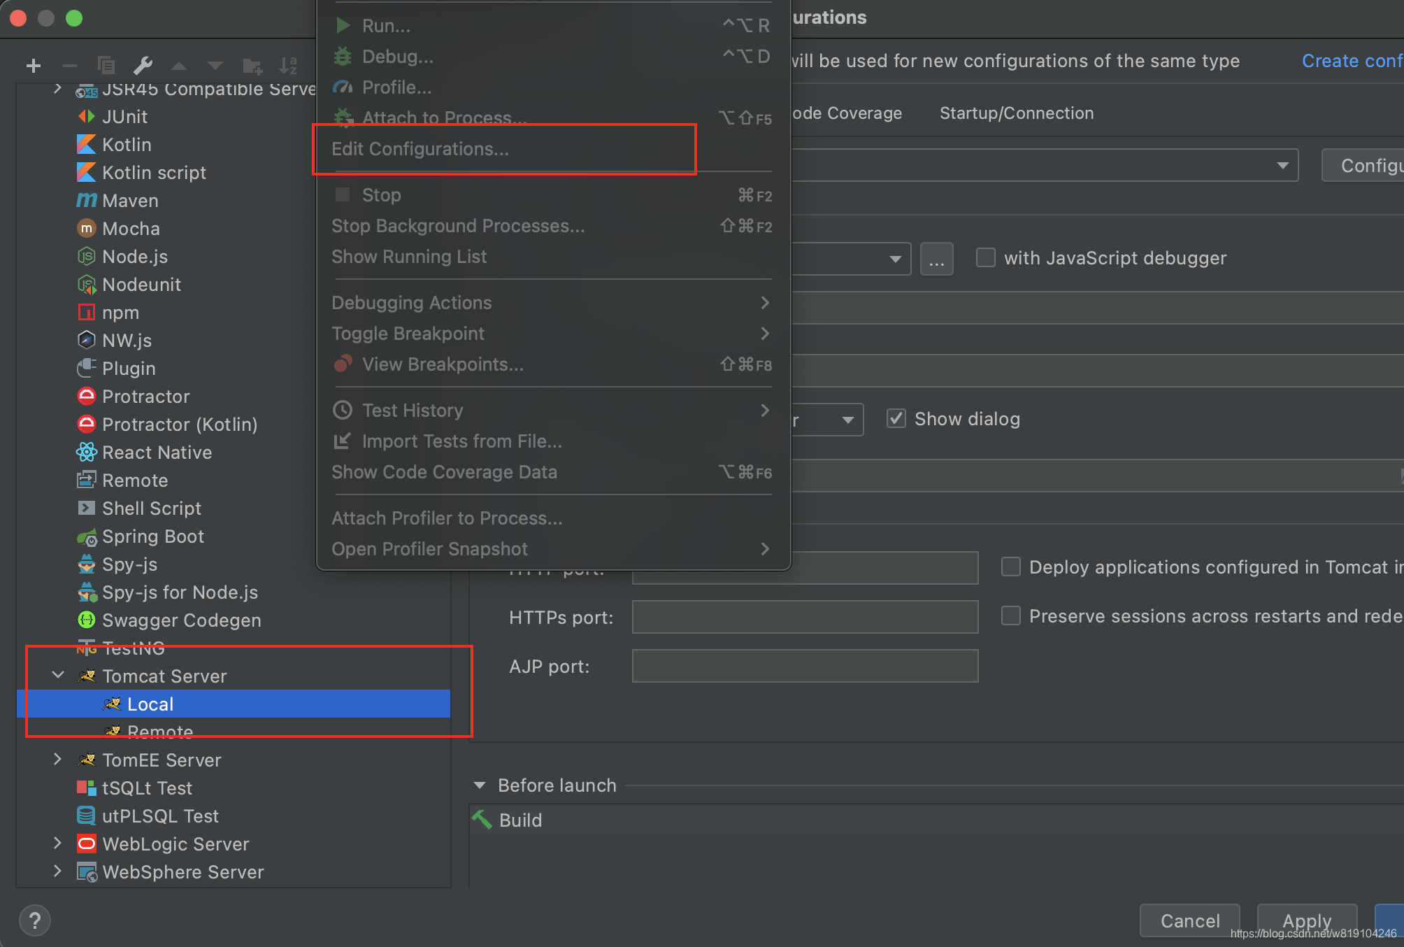The image size is (1404, 947).
Task: Expand the WebLogic Server tree node
Action: tap(58, 843)
